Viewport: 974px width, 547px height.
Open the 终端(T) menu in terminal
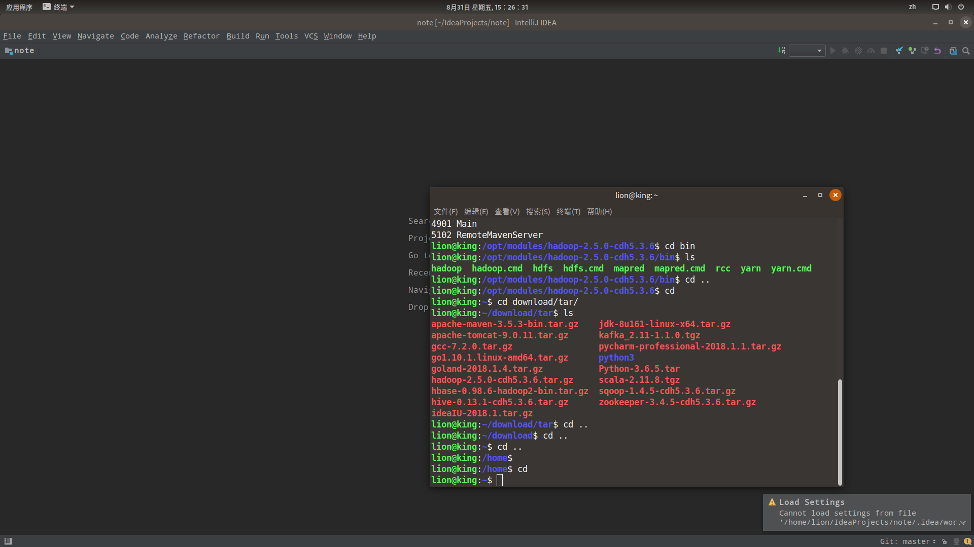(568, 212)
